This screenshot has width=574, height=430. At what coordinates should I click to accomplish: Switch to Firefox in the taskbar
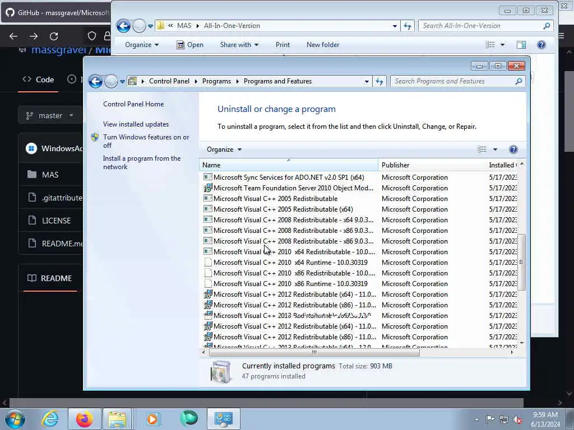coord(84,419)
